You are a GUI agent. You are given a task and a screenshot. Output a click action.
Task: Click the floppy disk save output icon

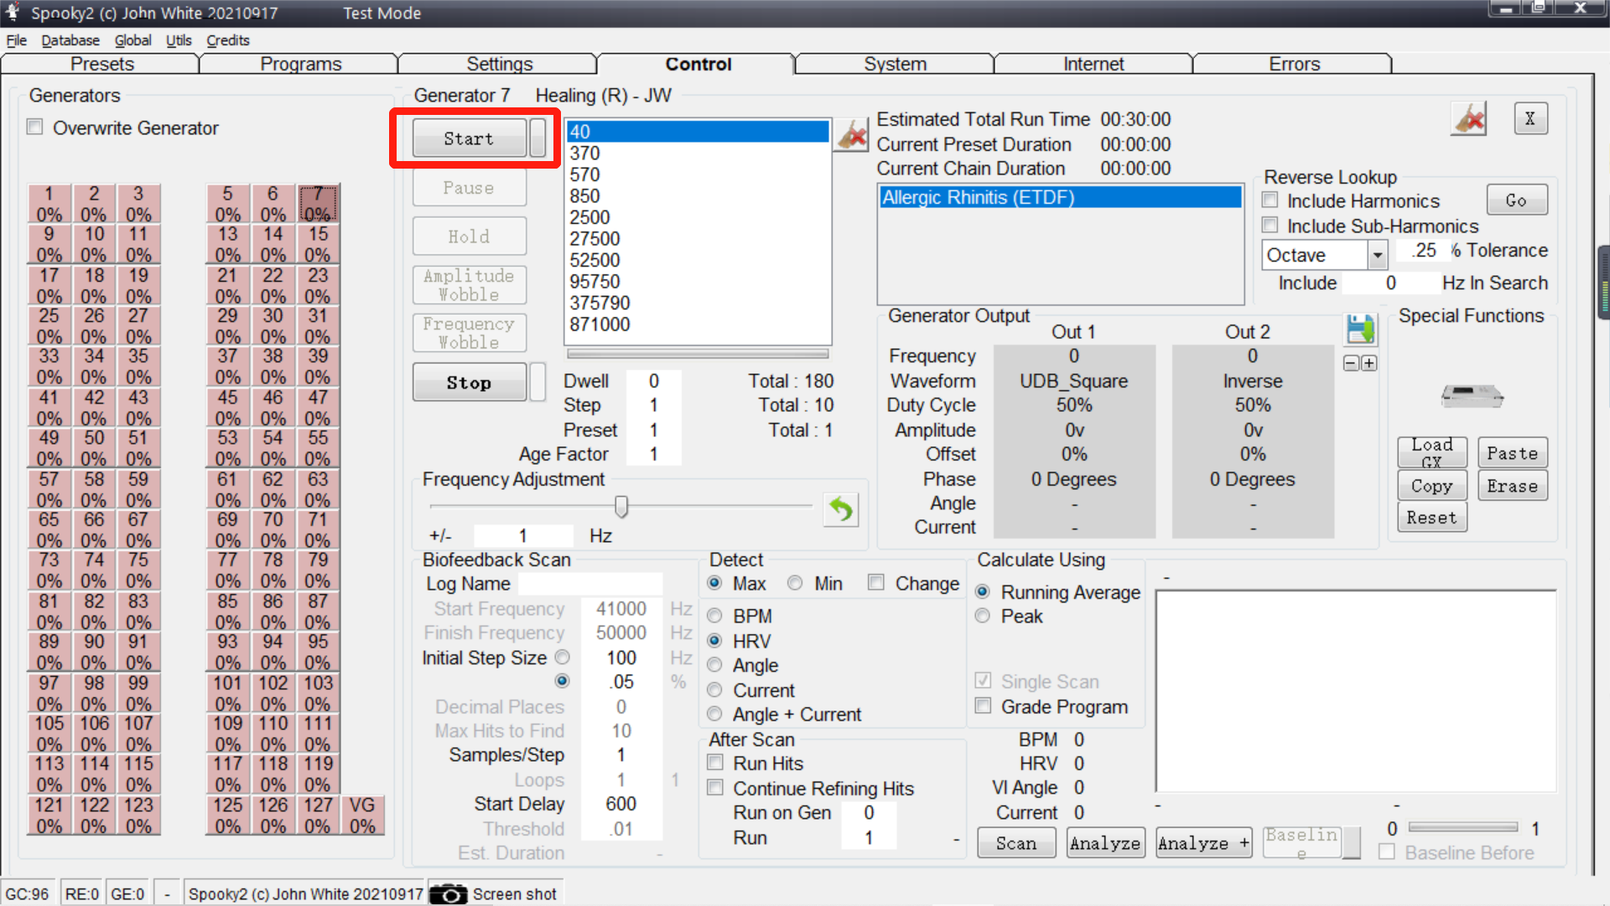(x=1360, y=329)
